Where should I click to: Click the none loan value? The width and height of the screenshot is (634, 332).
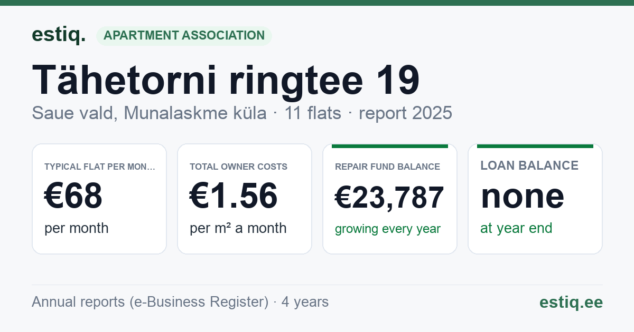523,196
